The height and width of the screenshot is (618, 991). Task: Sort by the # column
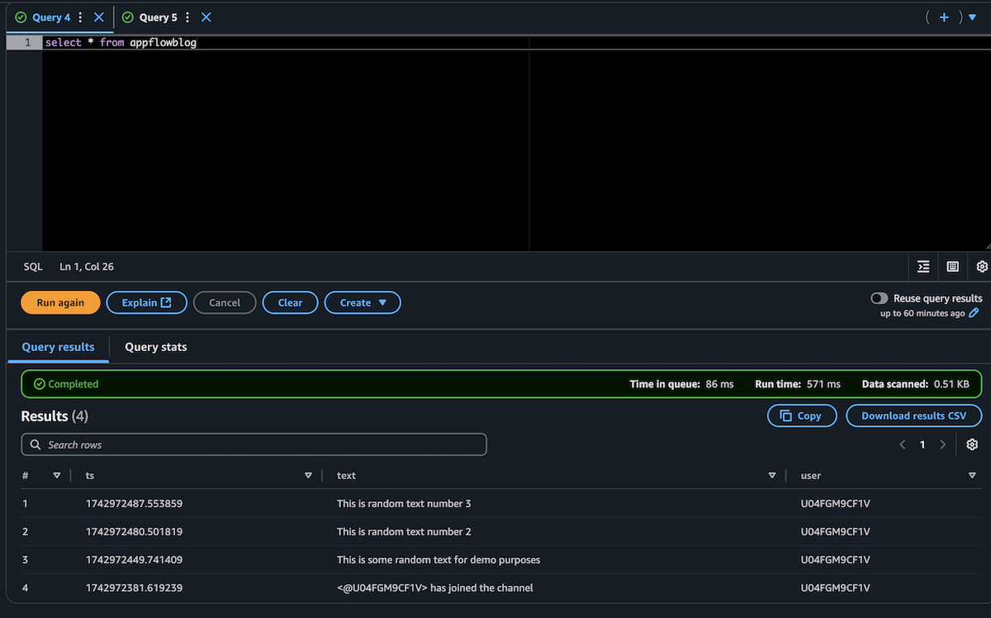(x=57, y=475)
